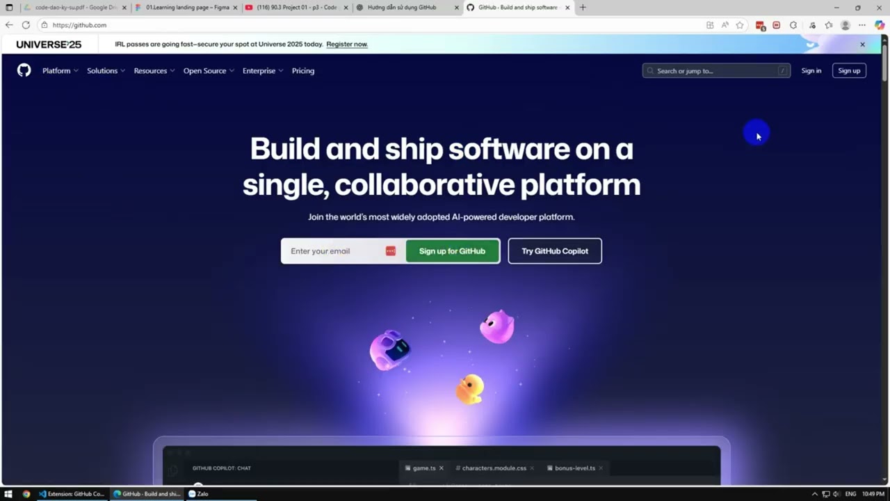The width and height of the screenshot is (890, 501).
Task: Open the Pricing page
Action: [x=303, y=71]
